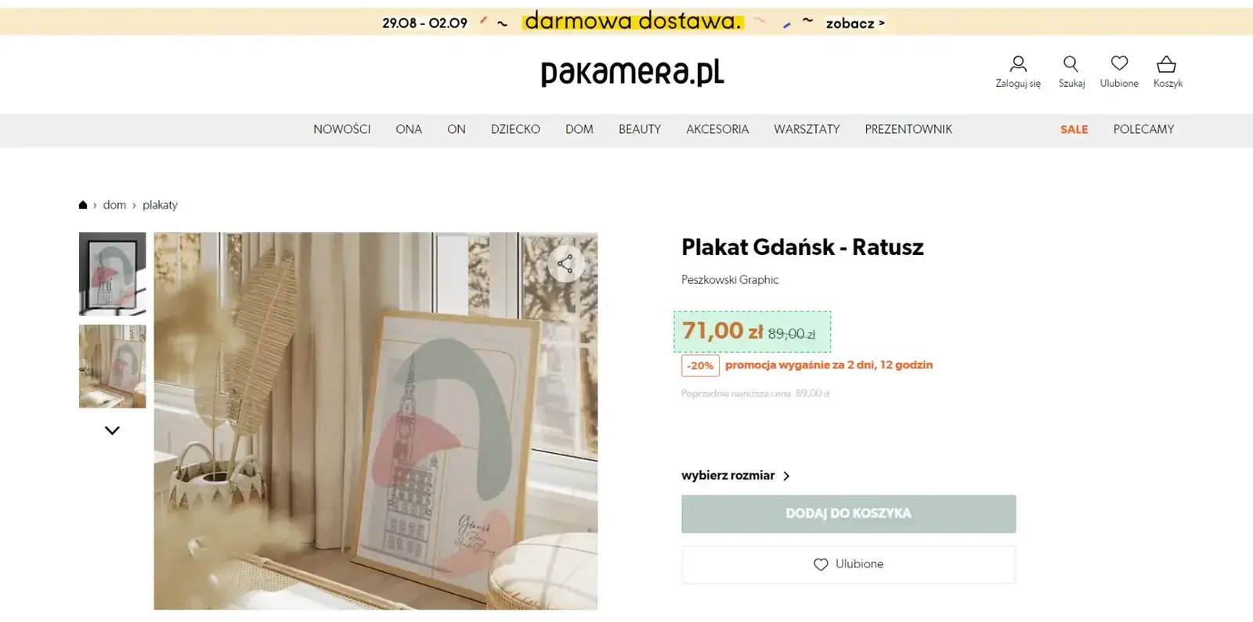Go to home via breadcrumb house icon
This screenshot has height=622, width=1253.
click(x=83, y=205)
